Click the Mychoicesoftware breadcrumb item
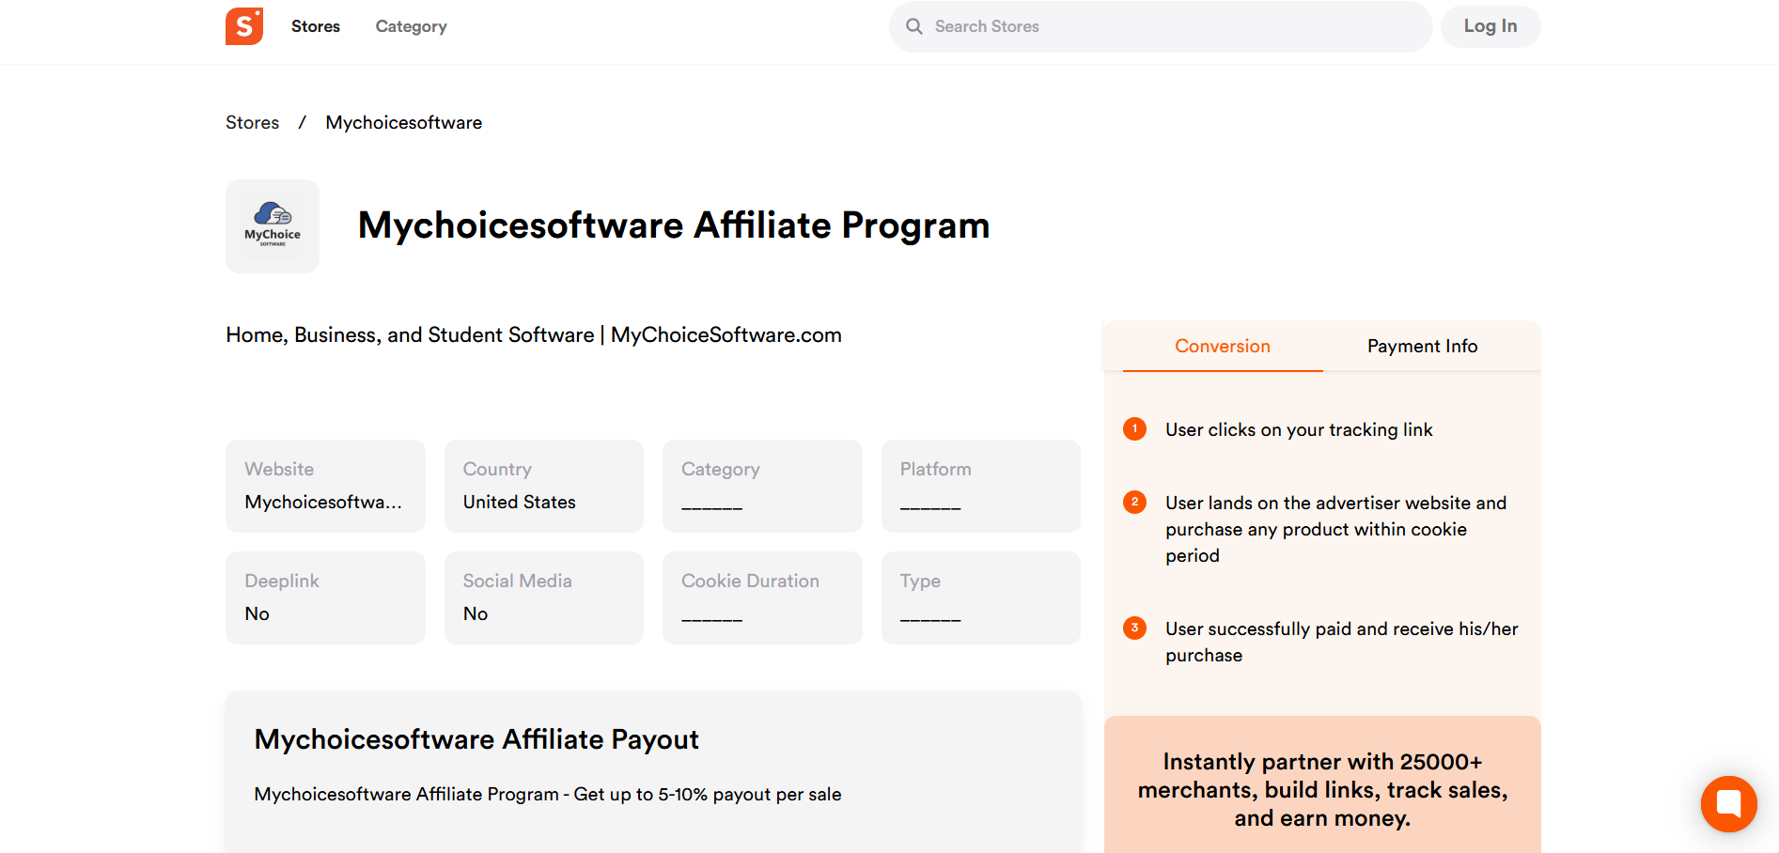The image size is (1779, 853). pyautogui.click(x=403, y=123)
